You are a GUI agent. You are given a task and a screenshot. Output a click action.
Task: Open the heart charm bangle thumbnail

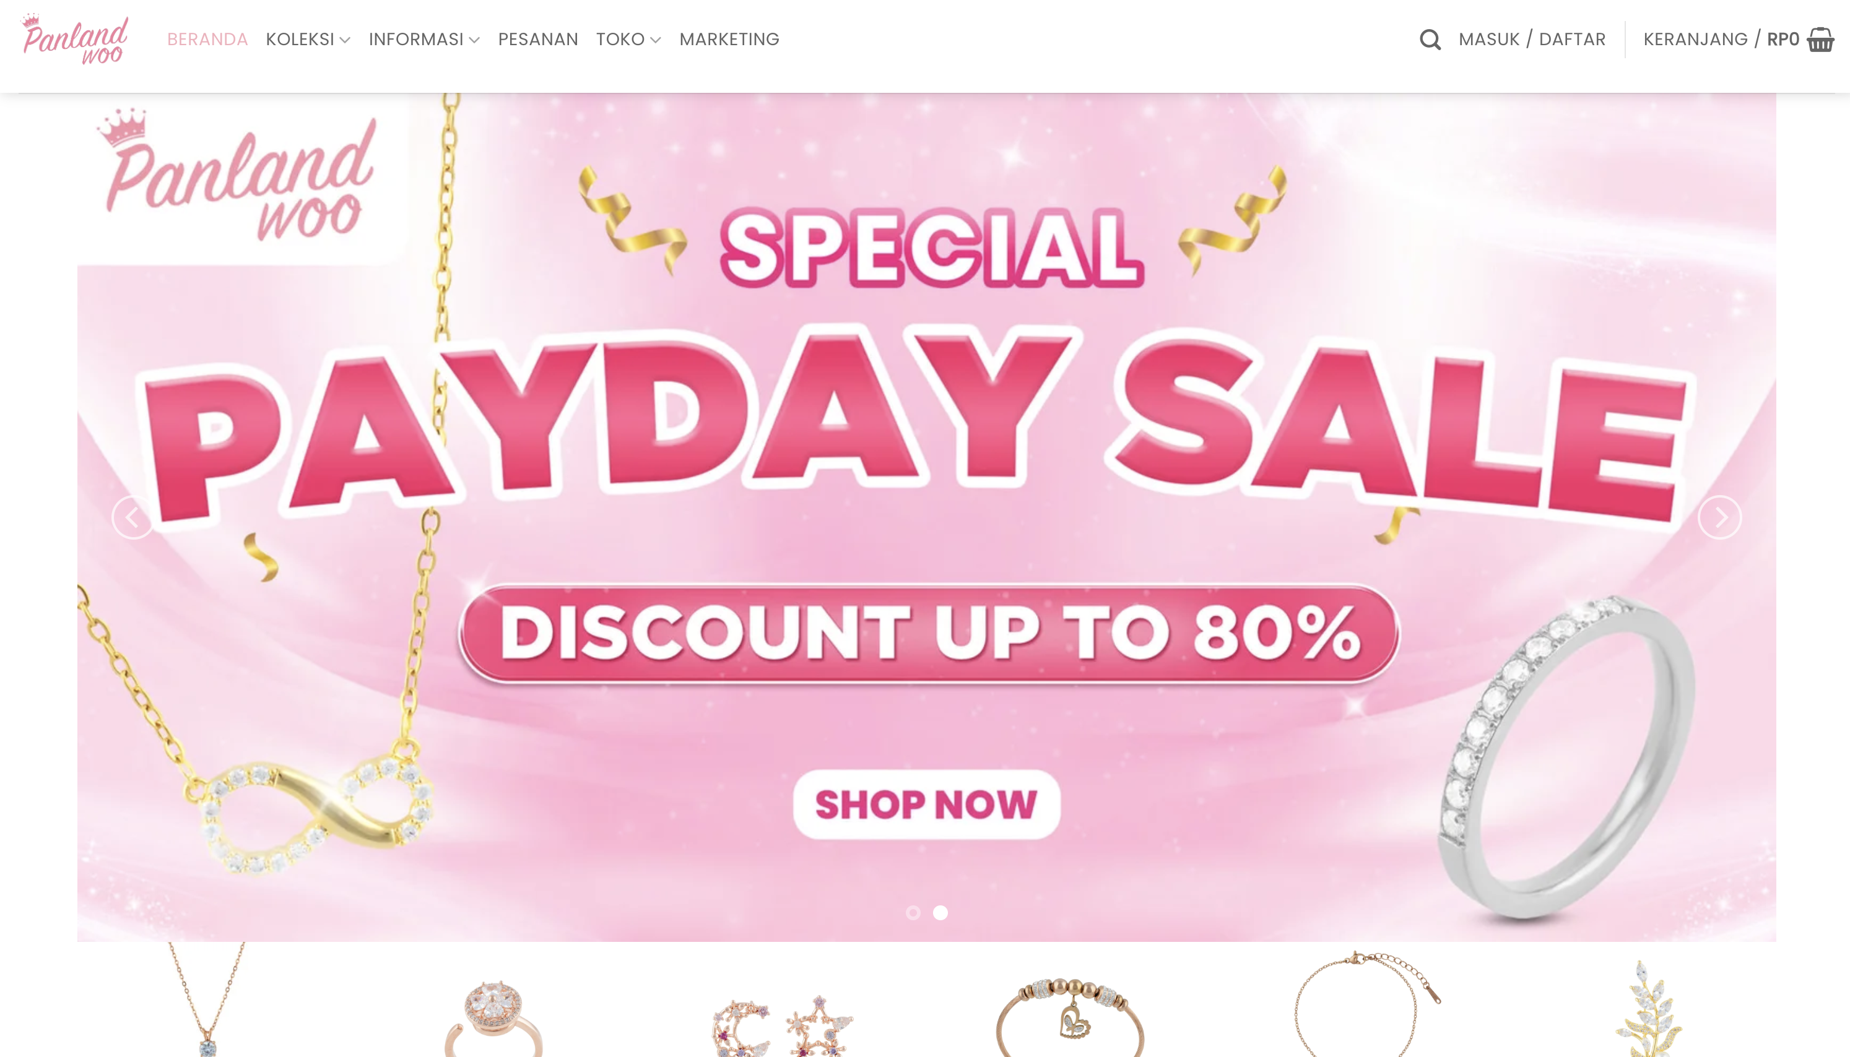click(x=1070, y=1016)
